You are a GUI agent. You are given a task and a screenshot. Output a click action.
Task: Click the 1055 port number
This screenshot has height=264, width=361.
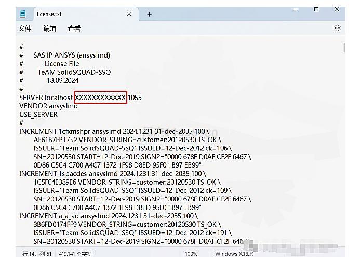[135, 98]
